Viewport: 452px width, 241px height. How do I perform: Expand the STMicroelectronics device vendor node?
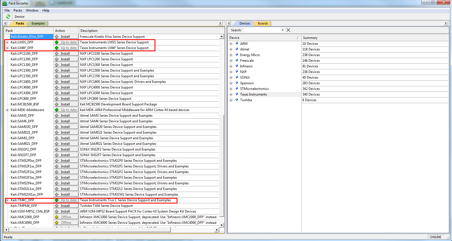(231, 89)
